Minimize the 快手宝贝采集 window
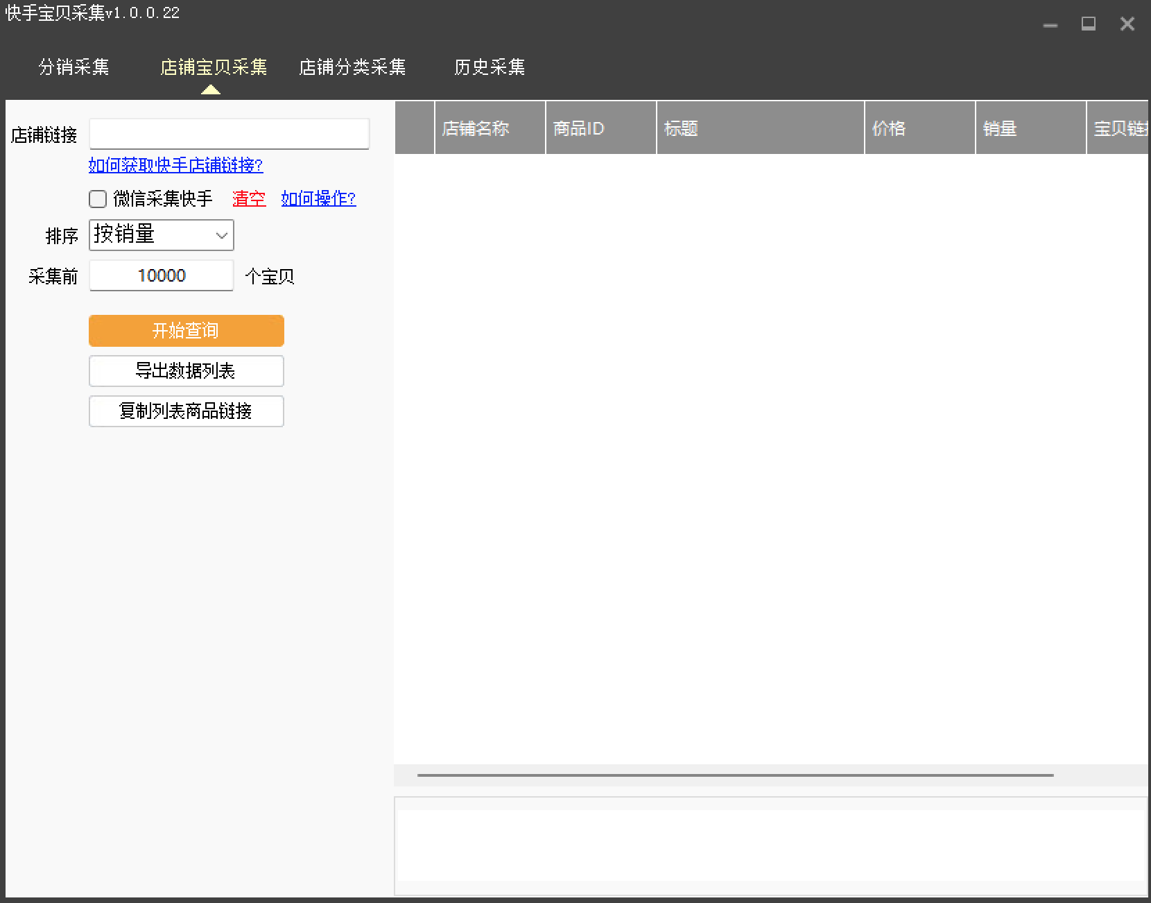 1050,25
